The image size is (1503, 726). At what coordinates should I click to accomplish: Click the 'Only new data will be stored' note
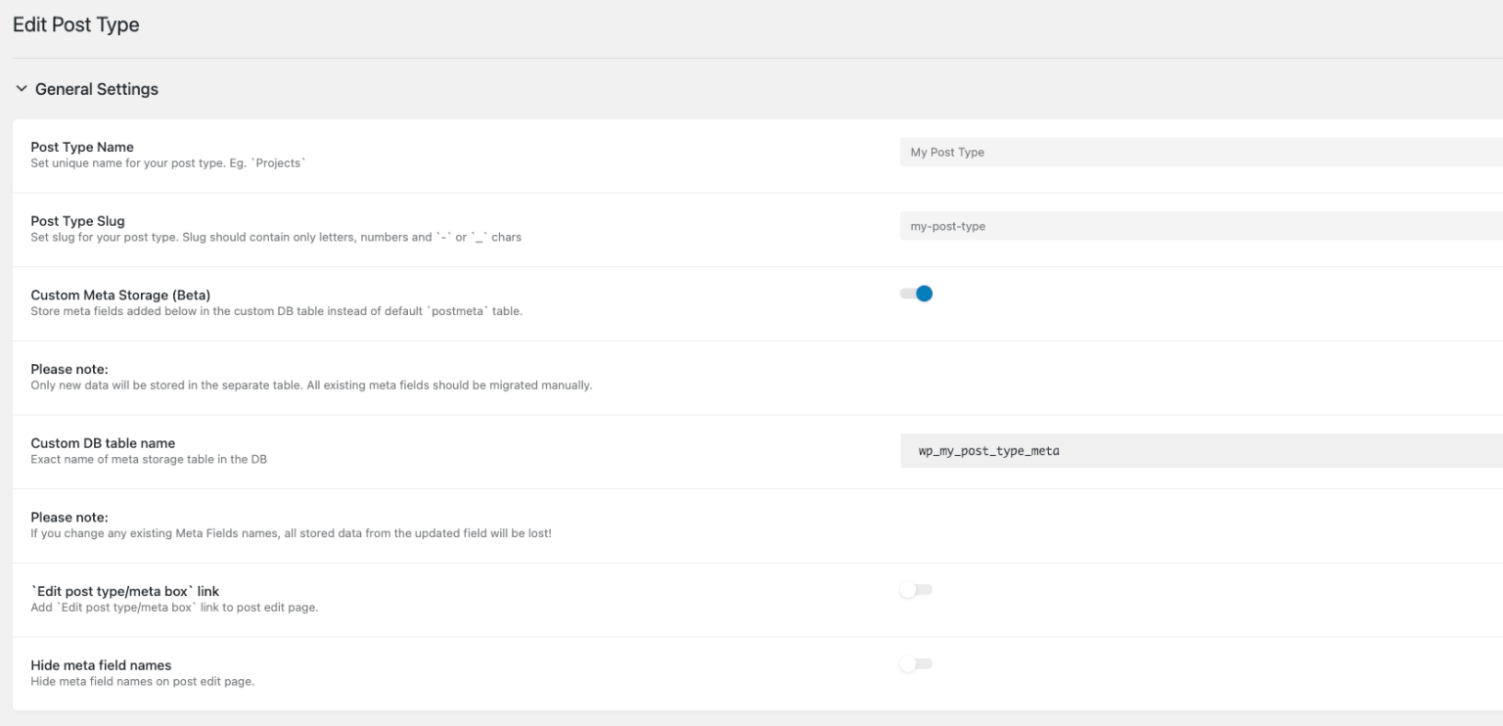(311, 386)
